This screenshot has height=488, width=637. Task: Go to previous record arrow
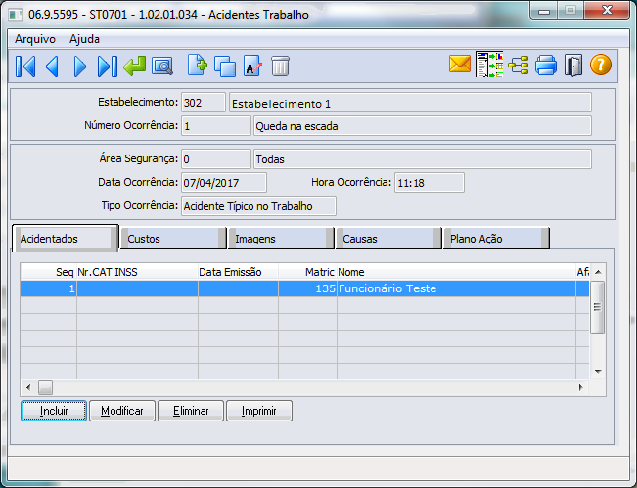(53, 67)
